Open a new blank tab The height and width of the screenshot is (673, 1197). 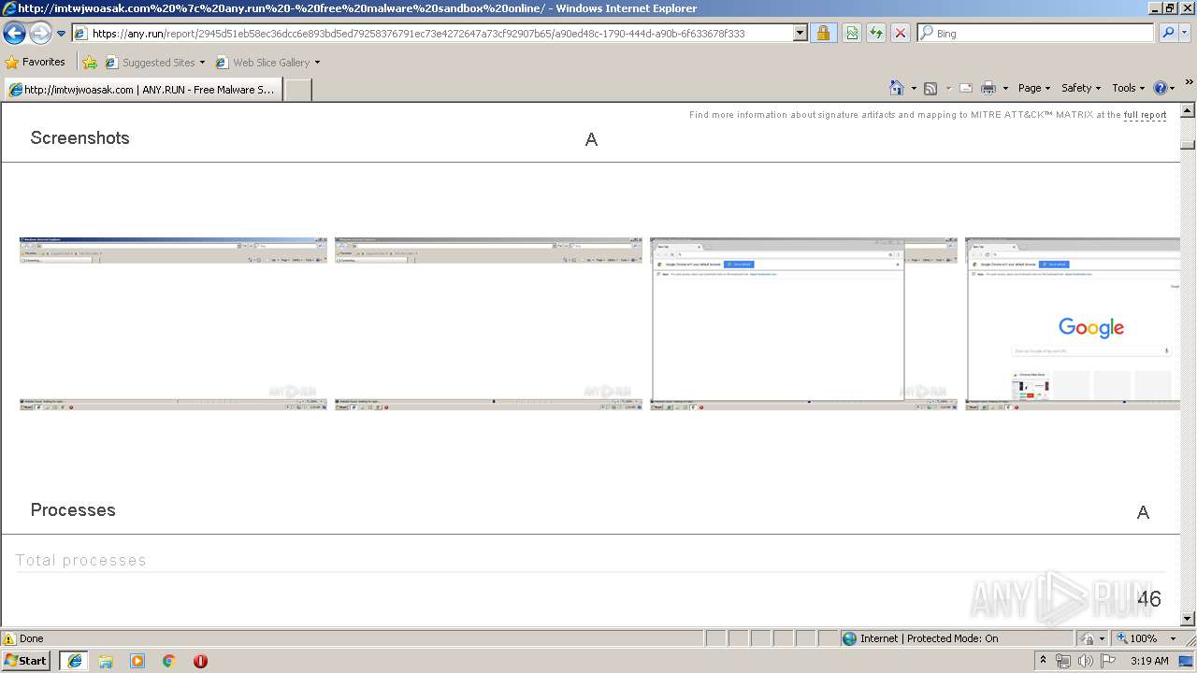coord(297,90)
